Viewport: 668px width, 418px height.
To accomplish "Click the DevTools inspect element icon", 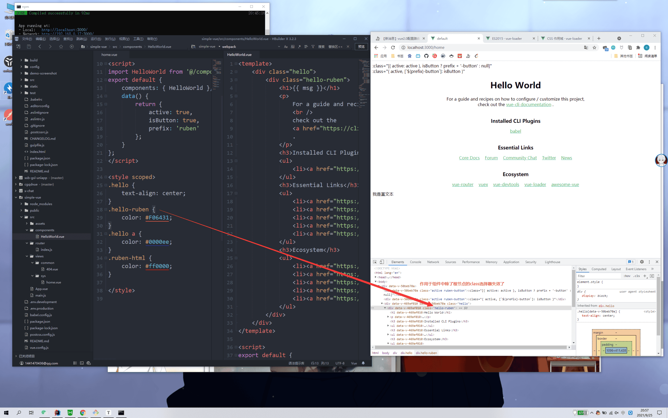I will coord(375,262).
